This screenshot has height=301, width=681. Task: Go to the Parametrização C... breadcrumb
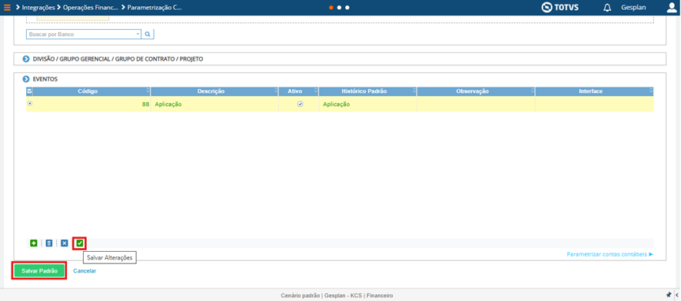(x=154, y=8)
